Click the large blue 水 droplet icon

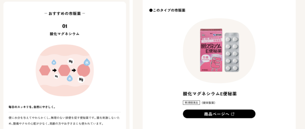[87, 62]
